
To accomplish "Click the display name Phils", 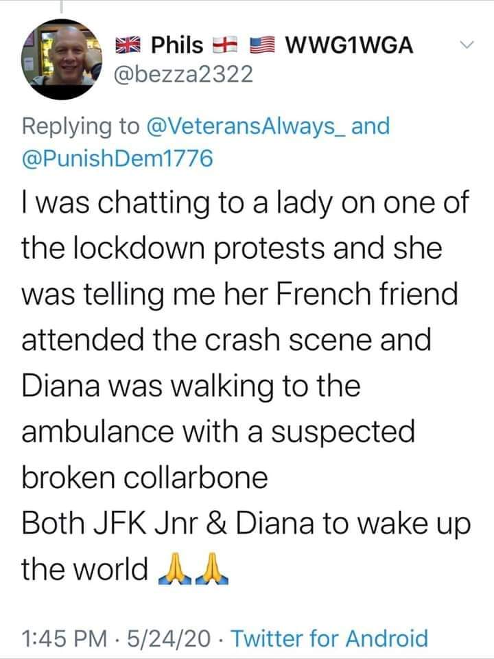I will tap(177, 45).
